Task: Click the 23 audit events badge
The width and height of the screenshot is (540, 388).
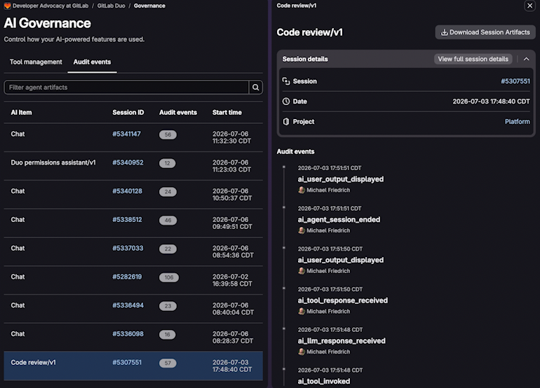Action: (168, 306)
